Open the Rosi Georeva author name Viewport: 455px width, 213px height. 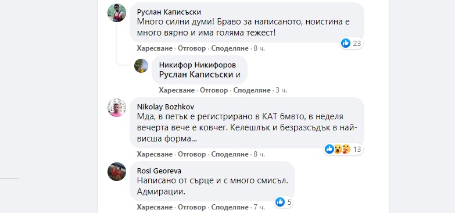(159, 171)
